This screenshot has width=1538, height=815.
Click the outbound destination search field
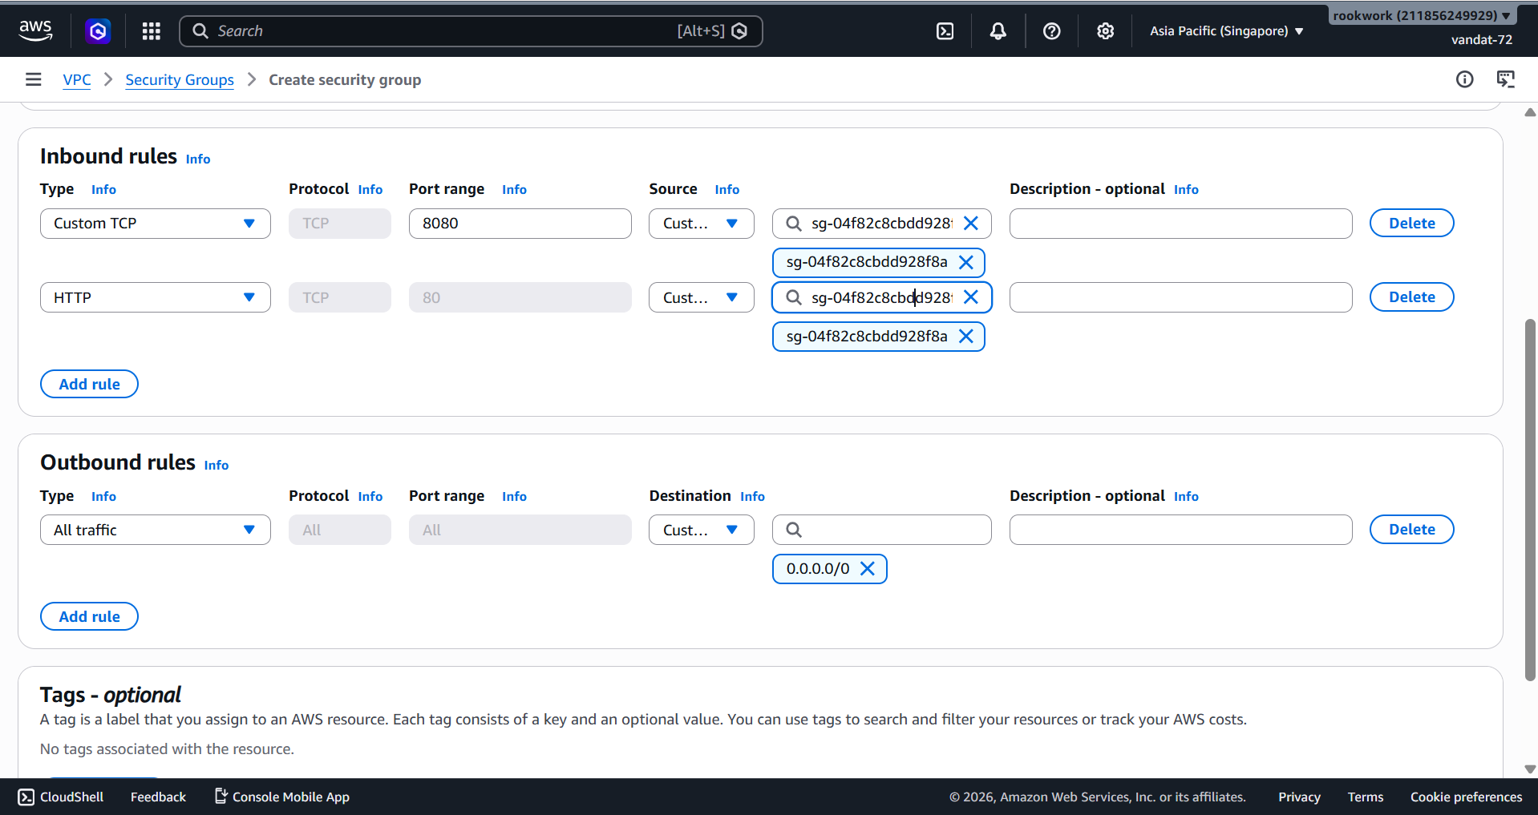tap(882, 530)
